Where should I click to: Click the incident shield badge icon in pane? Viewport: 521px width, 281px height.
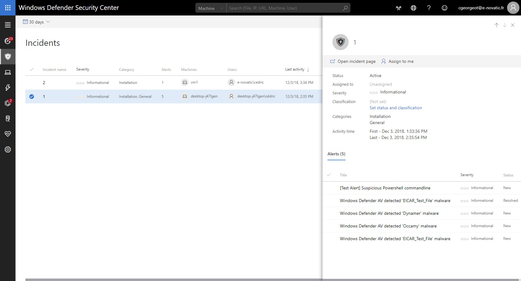point(341,42)
